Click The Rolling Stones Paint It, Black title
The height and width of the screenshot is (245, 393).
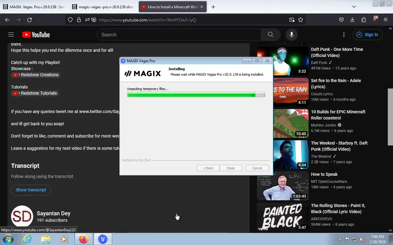pyautogui.click(x=338, y=209)
